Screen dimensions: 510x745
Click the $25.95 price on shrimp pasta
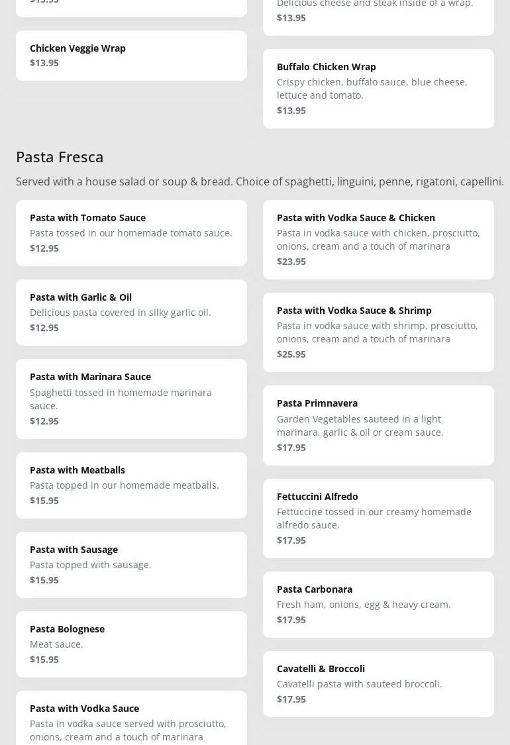[x=291, y=354]
